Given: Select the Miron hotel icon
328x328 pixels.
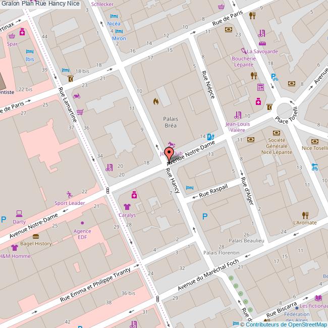Looking at the screenshot, I should pyautogui.click(x=119, y=30).
